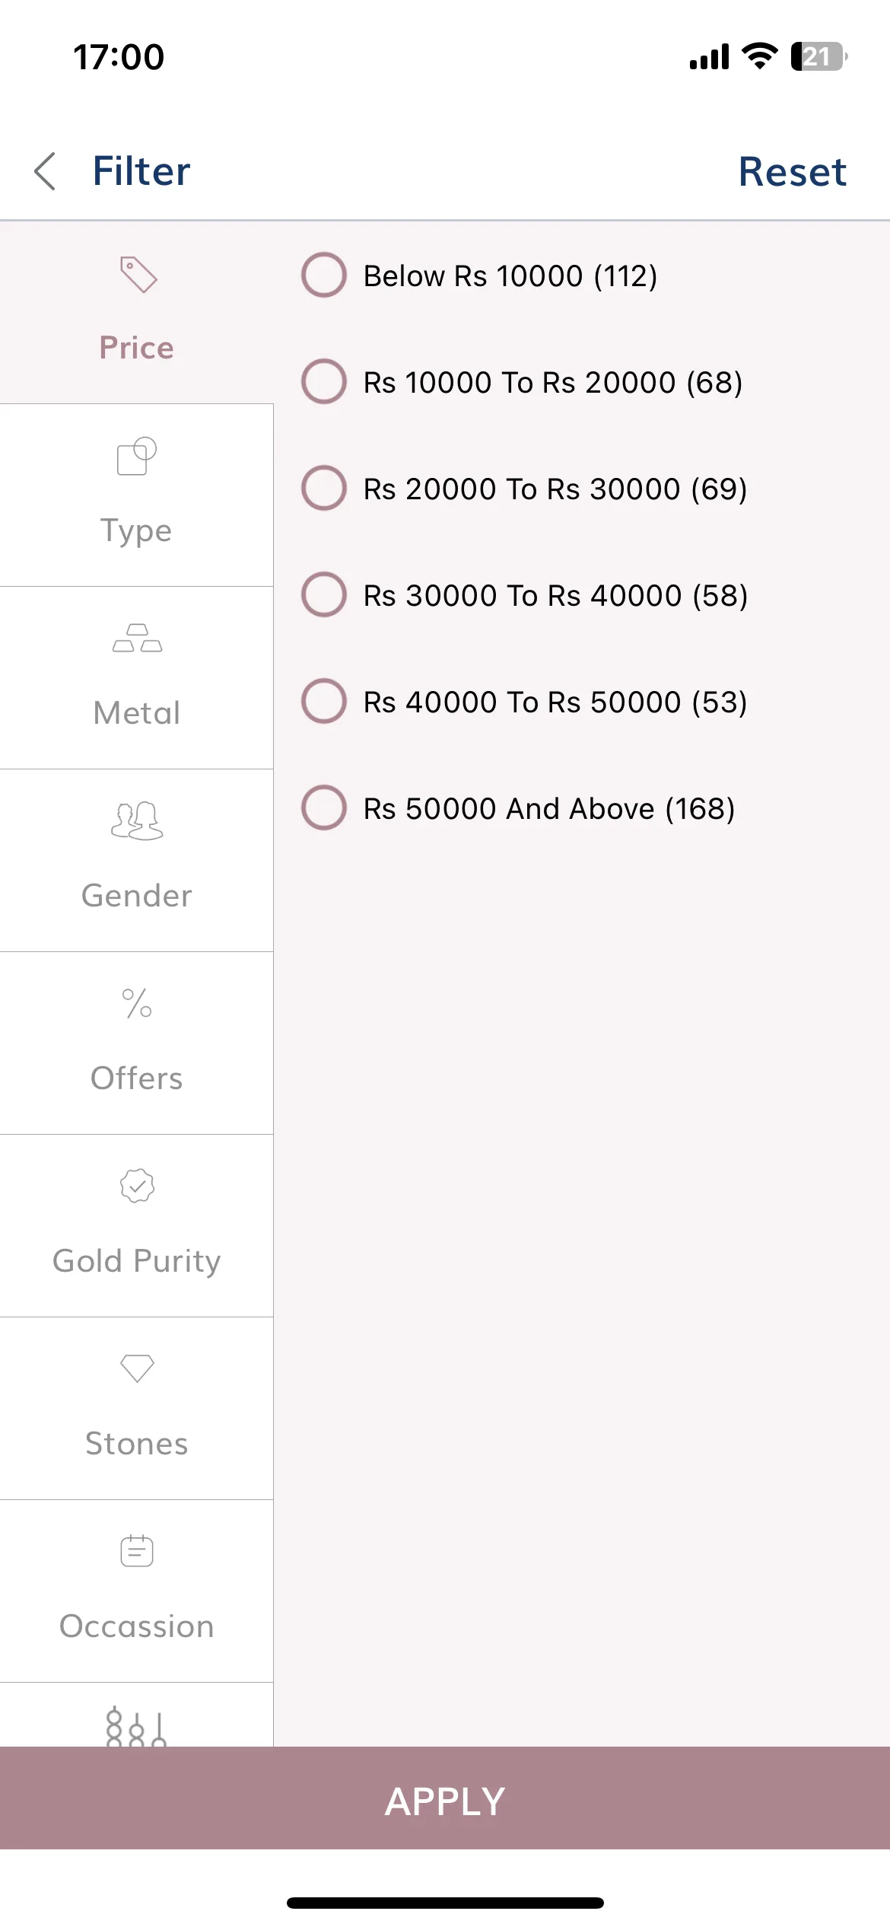This screenshot has height=1927, width=890.
Task: Tap the price tag icon in sidebar
Action: 138,275
